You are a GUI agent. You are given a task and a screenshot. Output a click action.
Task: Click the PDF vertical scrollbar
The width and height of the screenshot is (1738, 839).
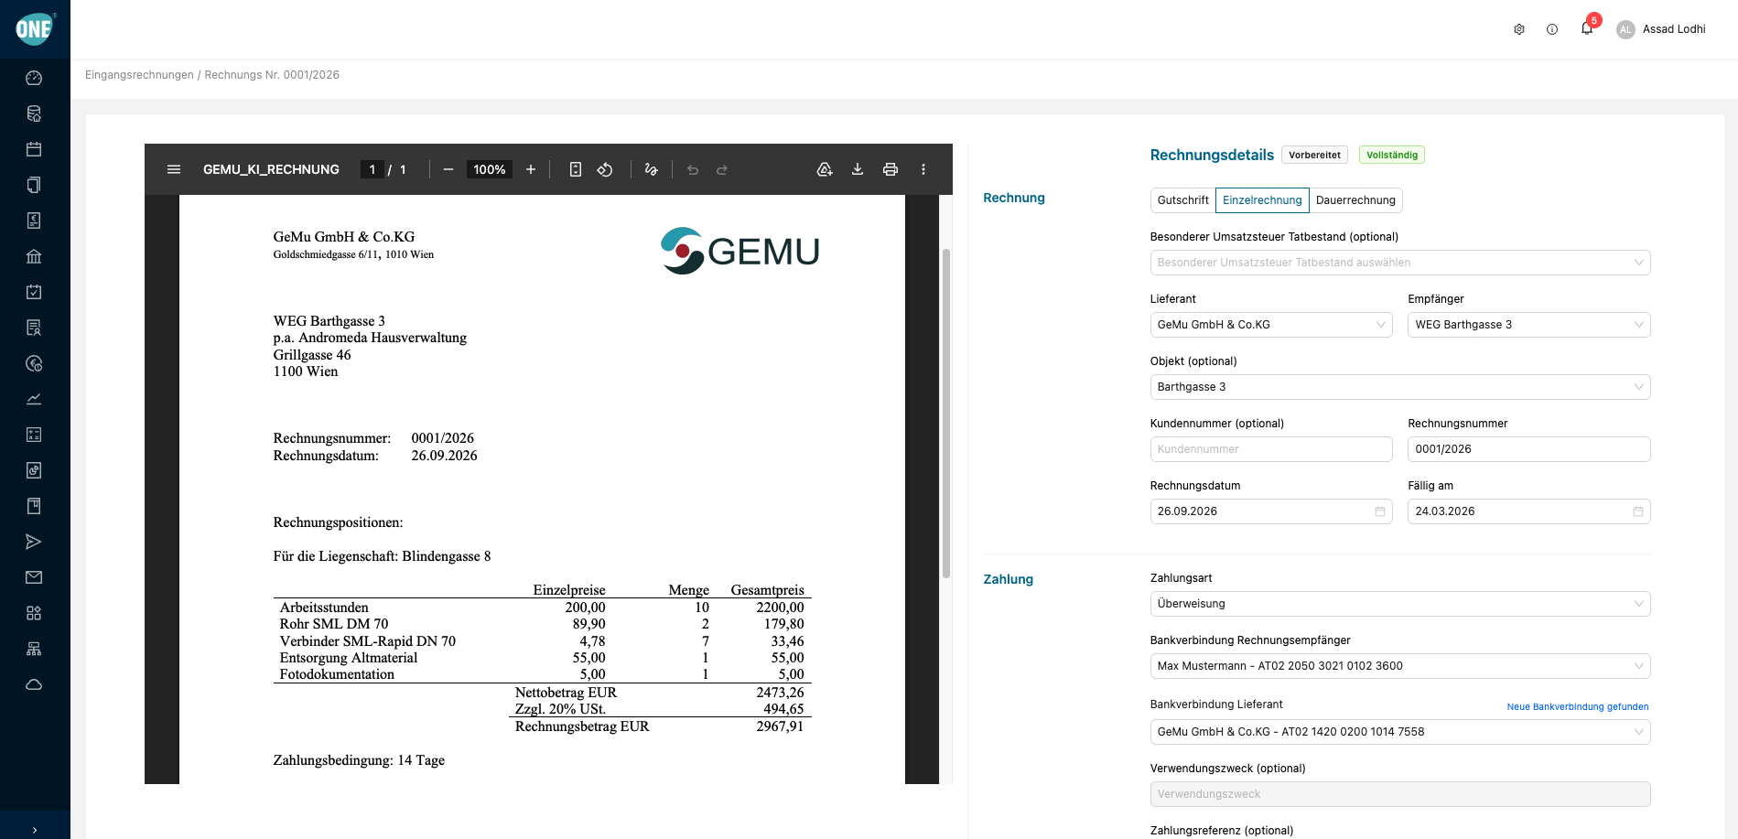pos(946,412)
